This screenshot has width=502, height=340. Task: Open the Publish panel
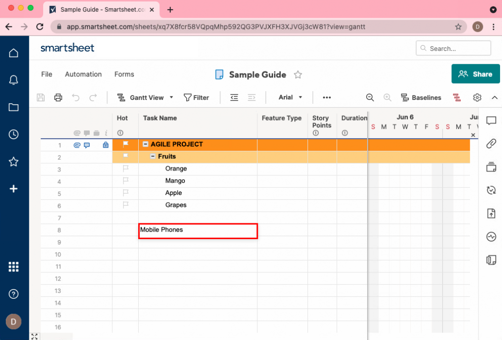492,213
